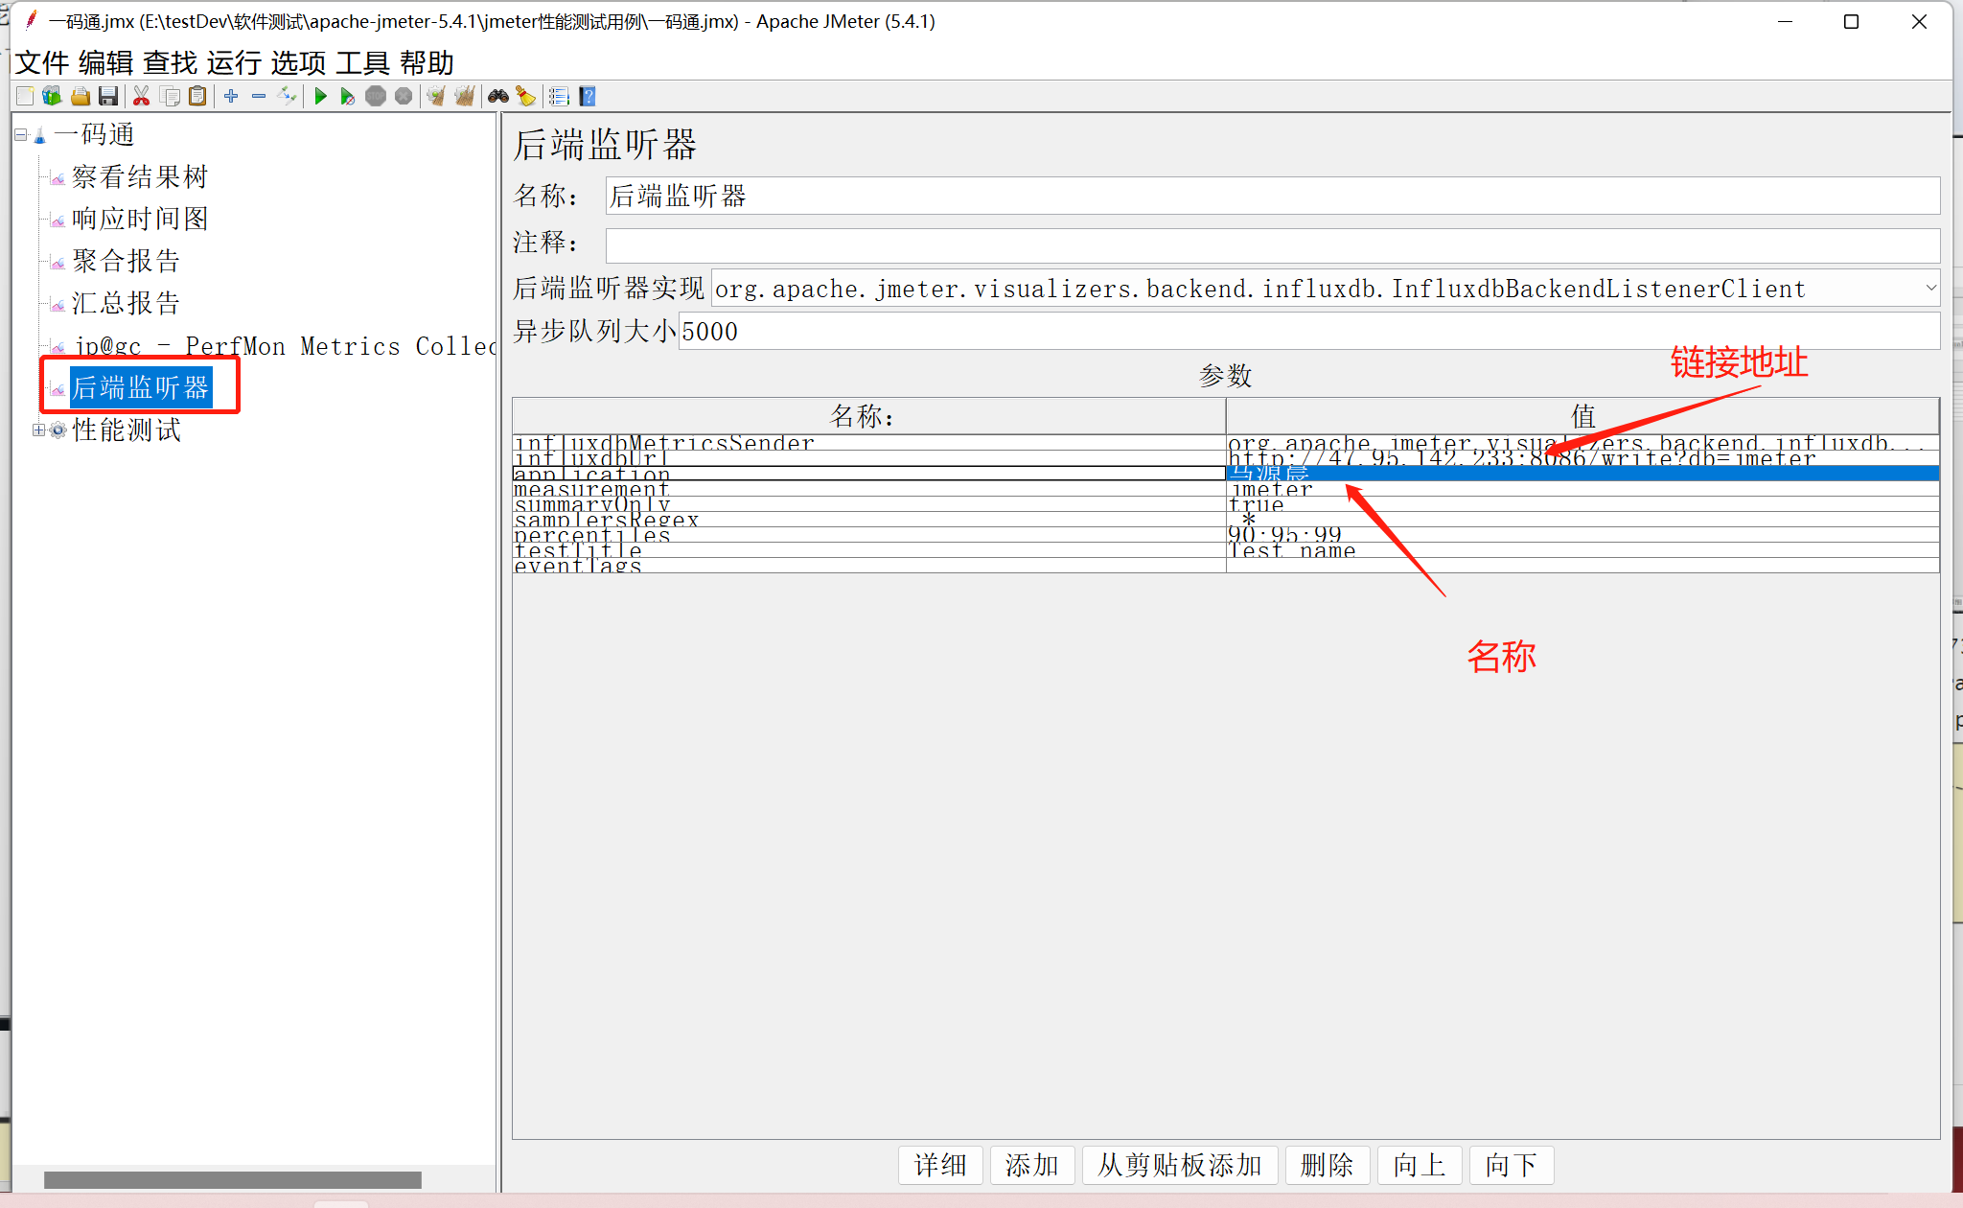
Task: Click the Cut scissors icon
Action: (141, 96)
